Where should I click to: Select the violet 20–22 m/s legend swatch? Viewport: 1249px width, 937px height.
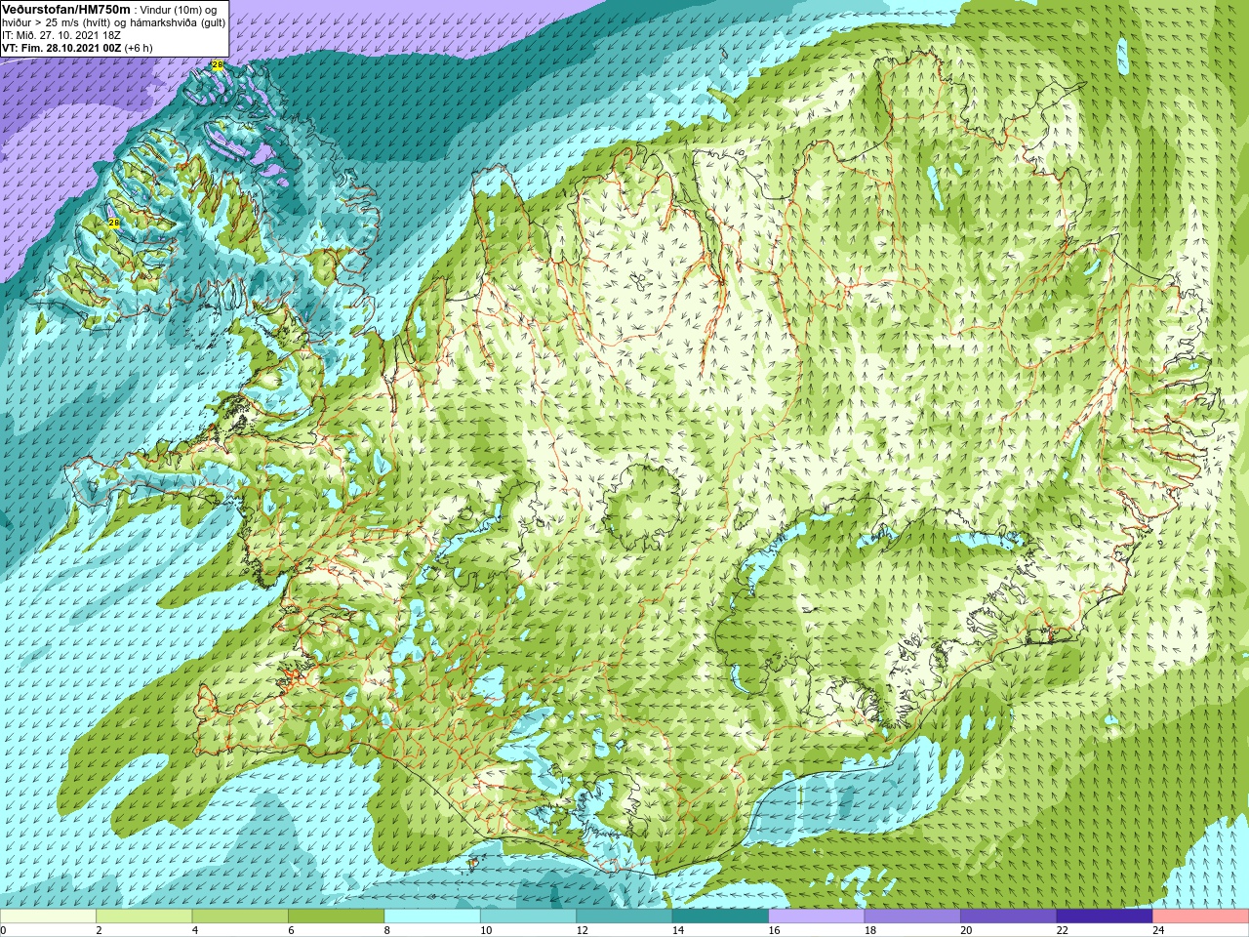[x=1008, y=917]
